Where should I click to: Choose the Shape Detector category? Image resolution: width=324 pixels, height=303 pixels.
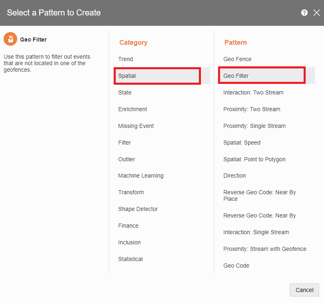tap(138, 209)
